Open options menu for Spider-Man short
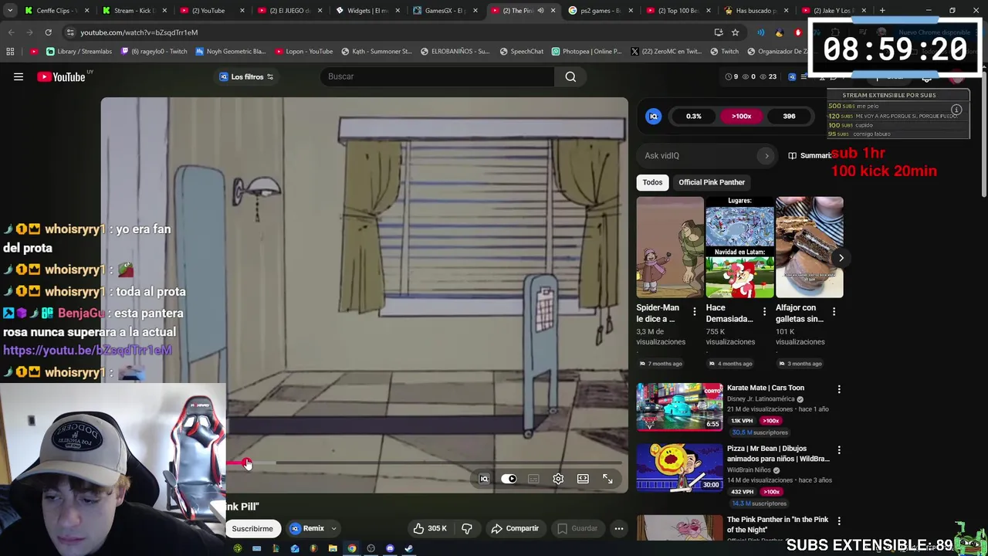The width and height of the screenshot is (988, 556). click(x=694, y=311)
